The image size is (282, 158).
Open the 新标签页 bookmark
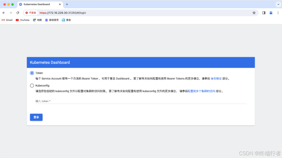click(52, 20)
